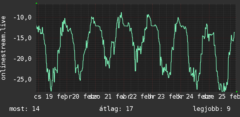Viewport: 240px width, 117px height.
Task: Click the -25,0 y-axis label
Action: pos(22,79)
